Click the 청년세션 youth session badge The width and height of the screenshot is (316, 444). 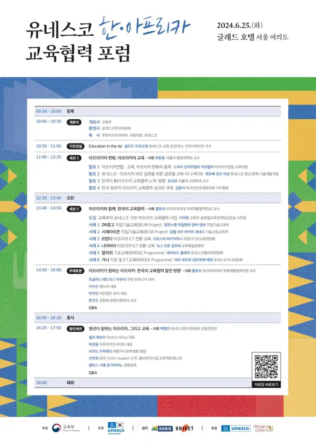coord(74,328)
